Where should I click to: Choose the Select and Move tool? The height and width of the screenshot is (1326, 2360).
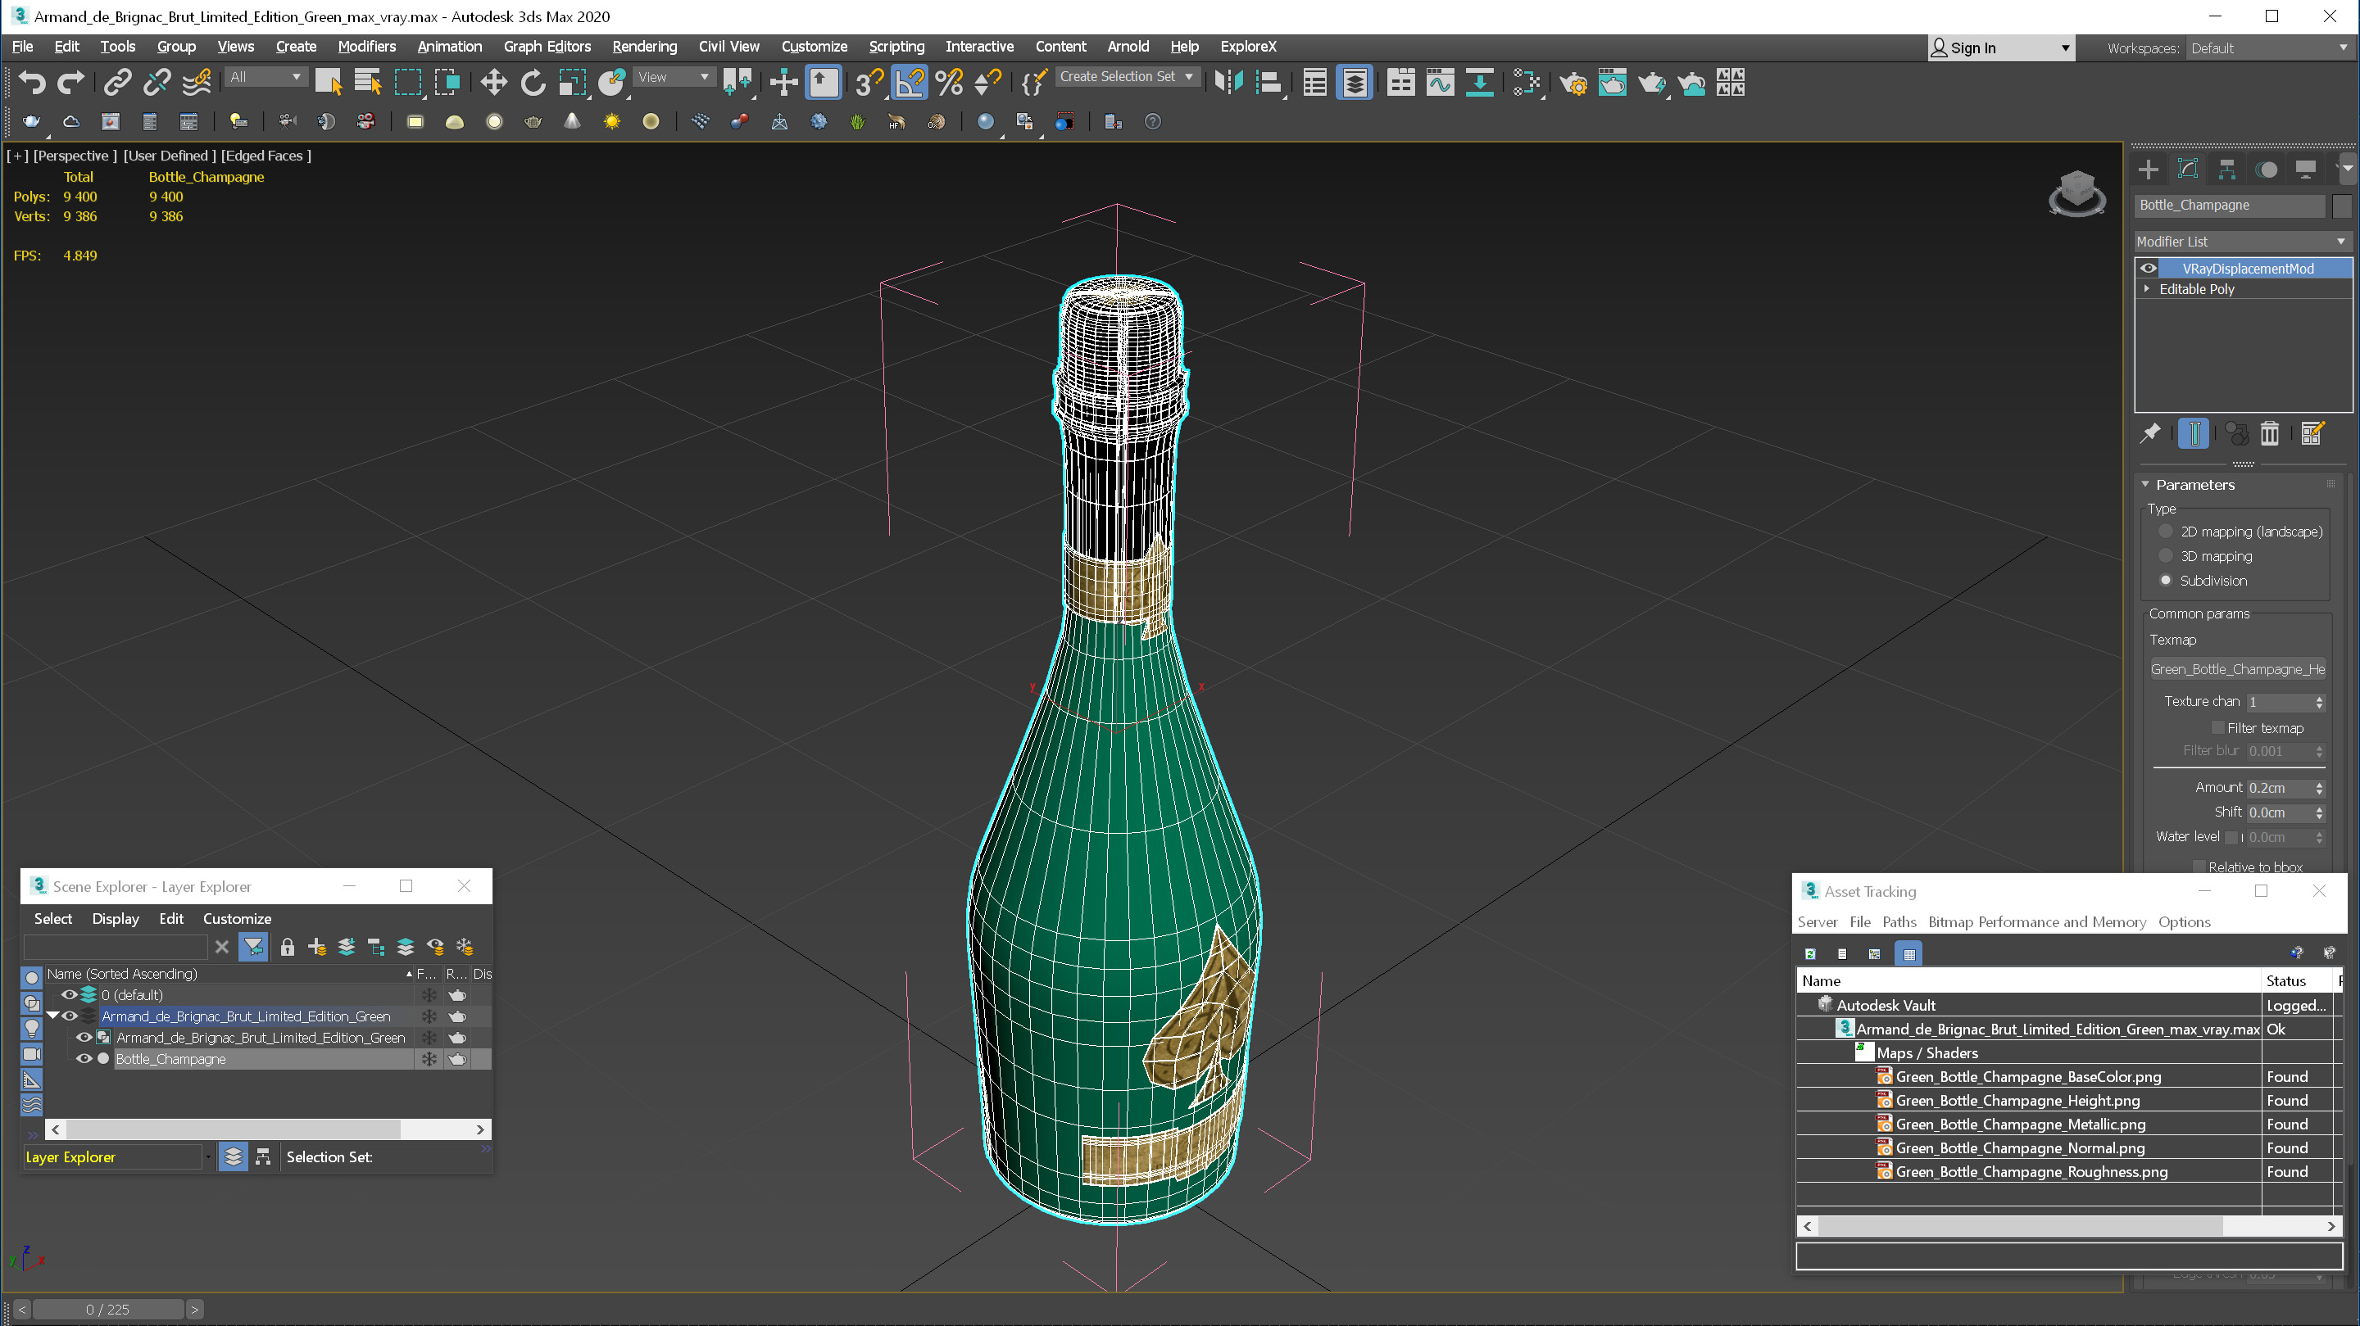[494, 84]
